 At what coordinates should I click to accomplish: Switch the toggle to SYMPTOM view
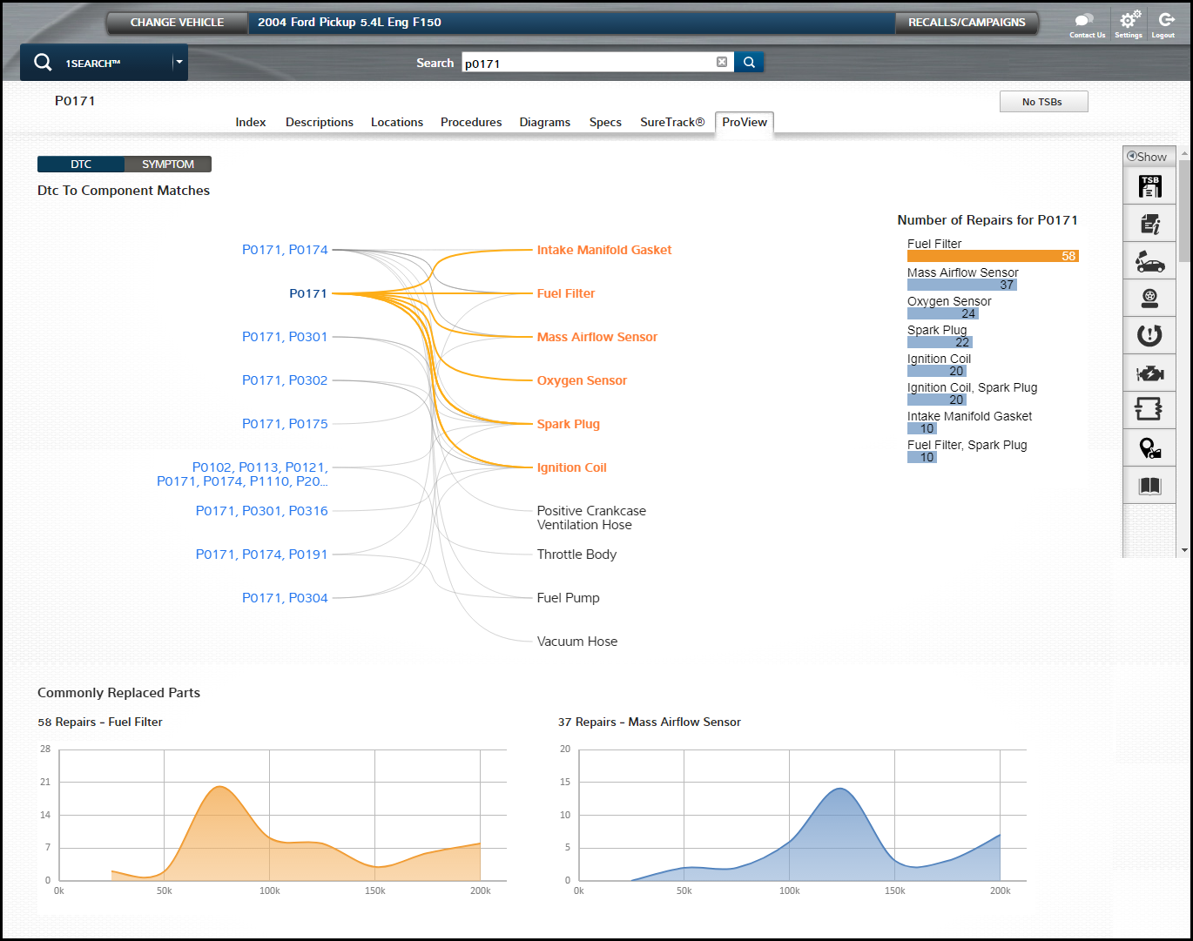click(x=168, y=165)
